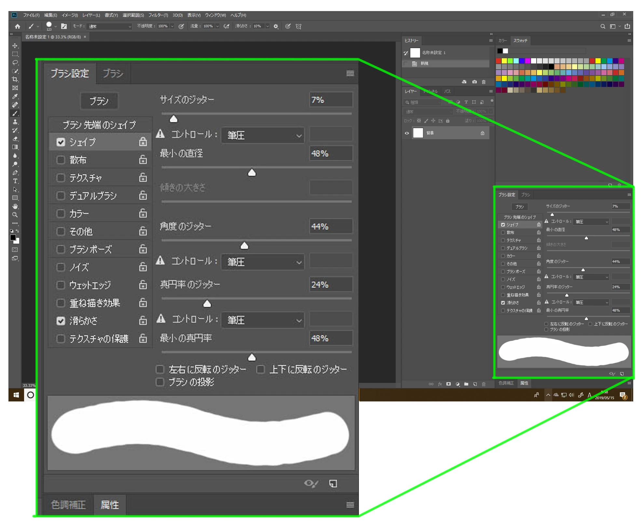Open the symmetry butterfly icon in options bar

click(x=298, y=26)
